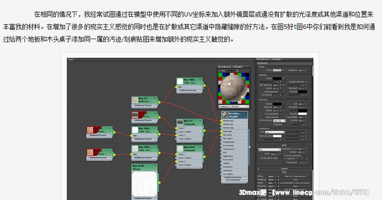Toggle the Use interpolation checkbox under Reflection

click(x=281, y=92)
